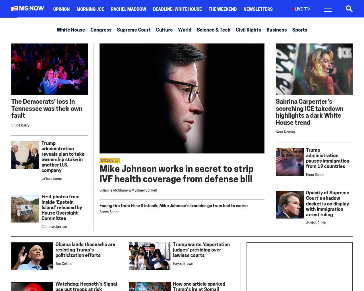364x291 pixels.
Task: View author Erum Salam
Action: click(315, 175)
